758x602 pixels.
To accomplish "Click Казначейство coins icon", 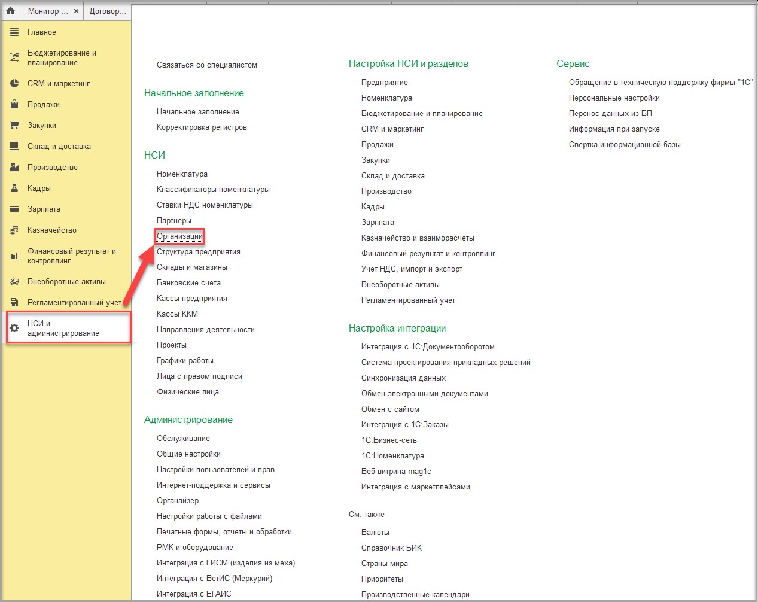I will click(14, 230).
